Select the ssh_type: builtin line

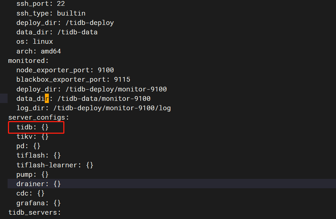(51, 13)
